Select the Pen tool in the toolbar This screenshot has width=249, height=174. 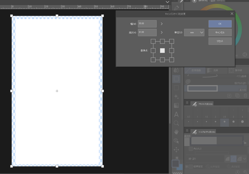point(176,8)
